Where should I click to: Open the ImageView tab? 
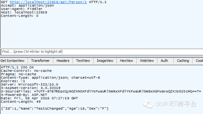pos(105,61)
